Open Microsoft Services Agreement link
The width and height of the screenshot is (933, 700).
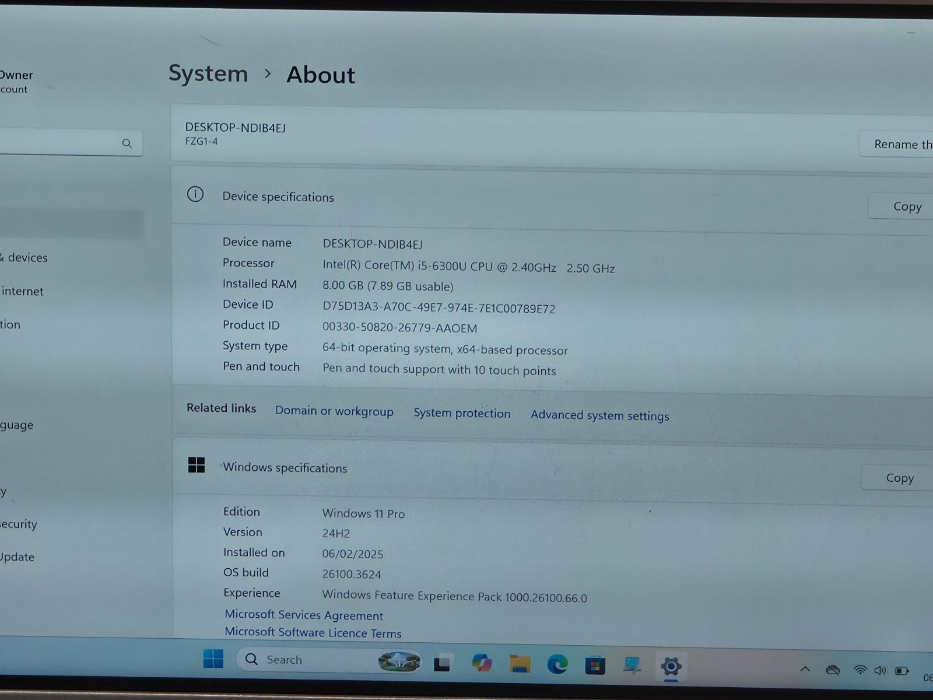click(304, 615)
